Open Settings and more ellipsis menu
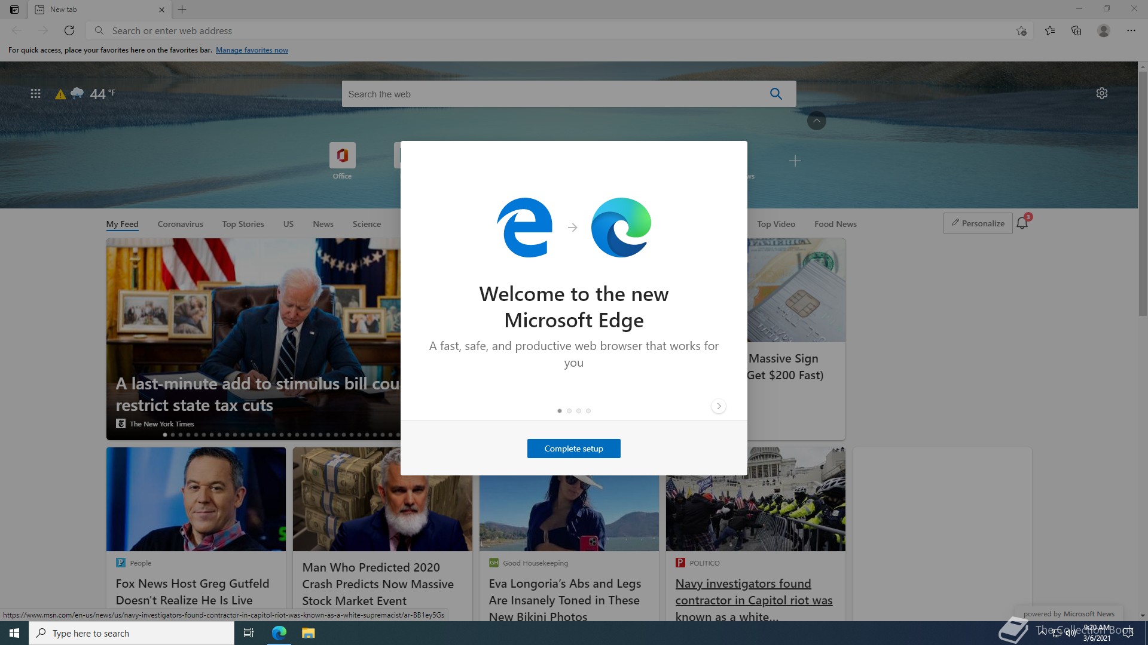 click(1131, 30)
